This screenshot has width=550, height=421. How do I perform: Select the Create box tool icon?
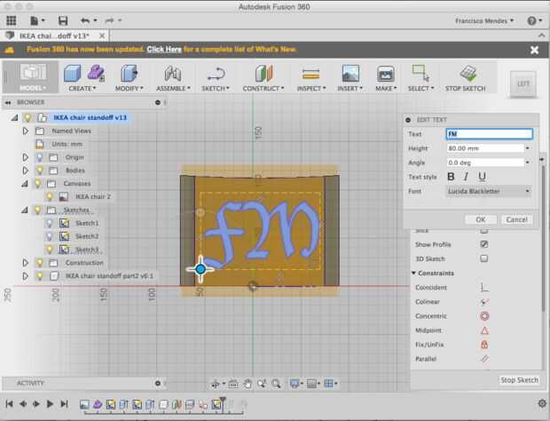pos(72,73)
